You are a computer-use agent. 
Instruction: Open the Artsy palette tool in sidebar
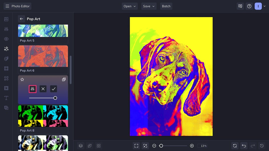6,59
